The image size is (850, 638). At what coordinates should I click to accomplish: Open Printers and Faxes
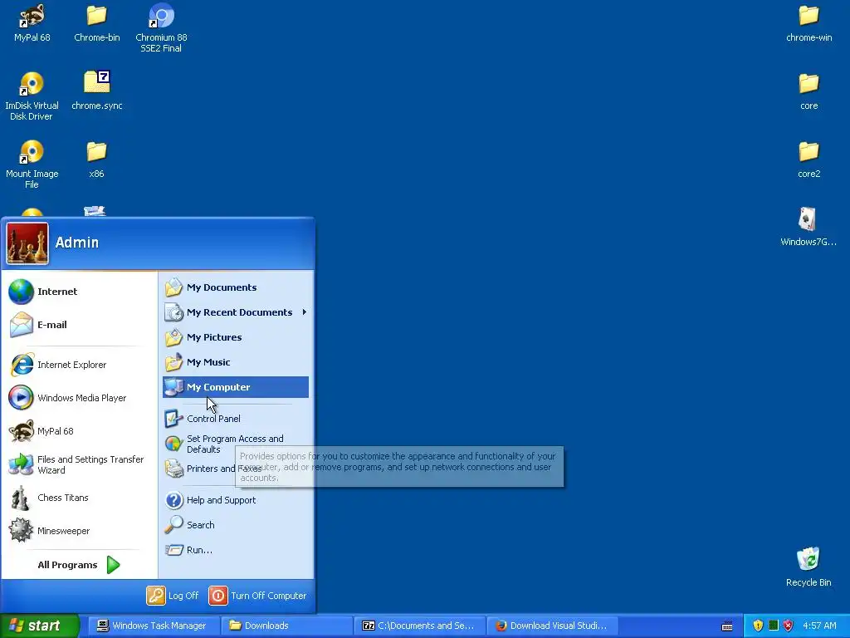click(236, 469)
